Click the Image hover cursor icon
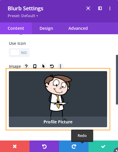The width and height of the screenshot is (118, 152). point(43,66)
